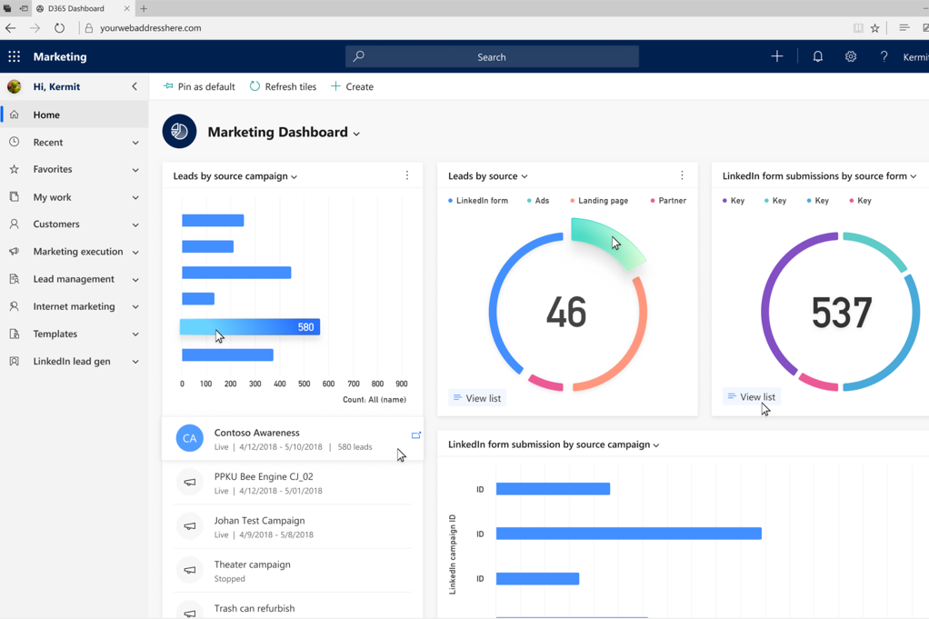
Task: Open the settings gear
Action: 851,56
